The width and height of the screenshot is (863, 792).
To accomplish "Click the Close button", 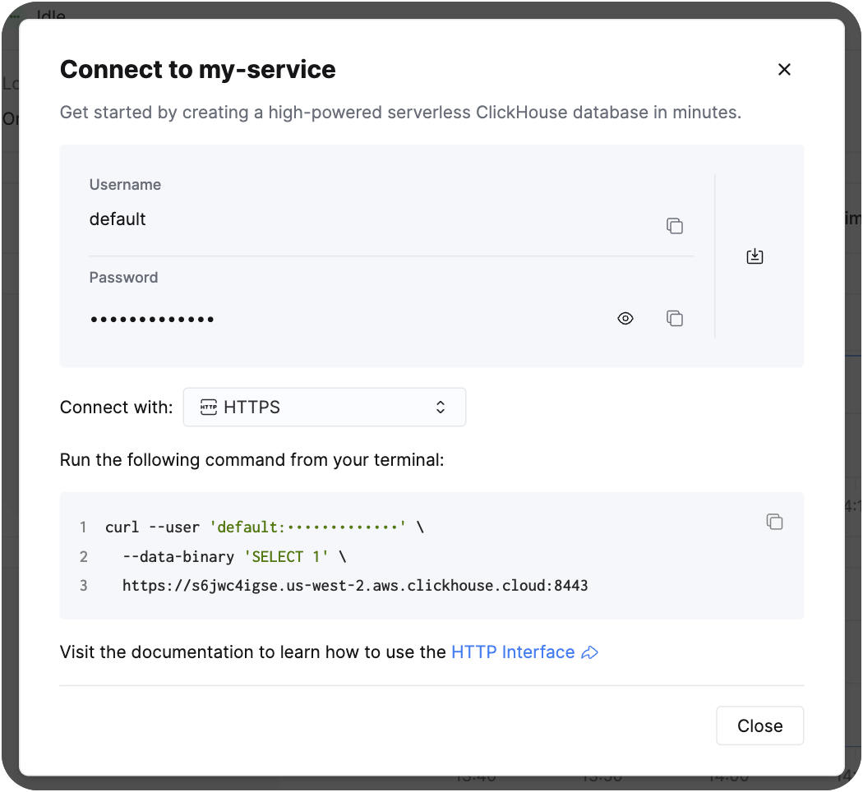I will [x=759, y=725].
